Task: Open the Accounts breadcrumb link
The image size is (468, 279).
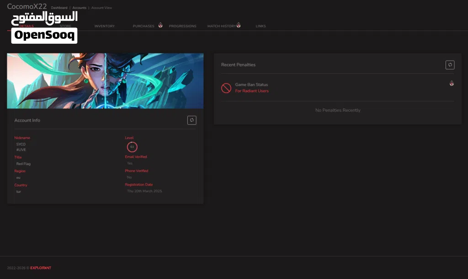Action: point(80,8)
